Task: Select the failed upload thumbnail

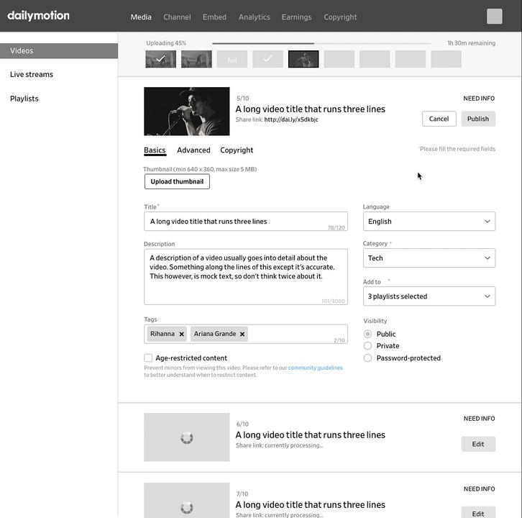Action: point(232,59)
